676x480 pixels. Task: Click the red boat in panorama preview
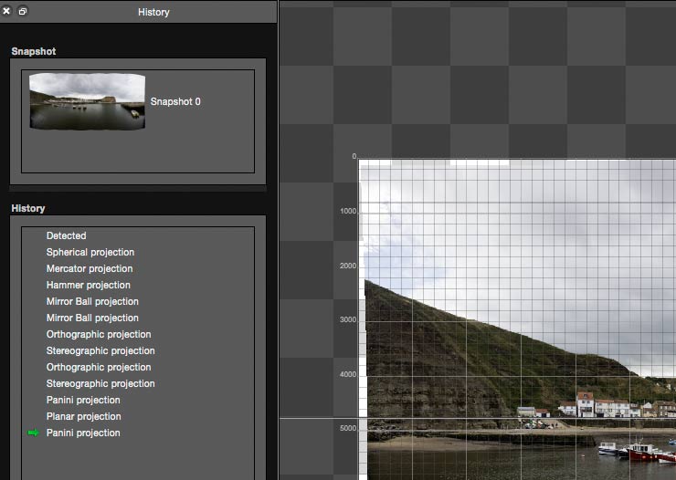click(x=642, y=453)
